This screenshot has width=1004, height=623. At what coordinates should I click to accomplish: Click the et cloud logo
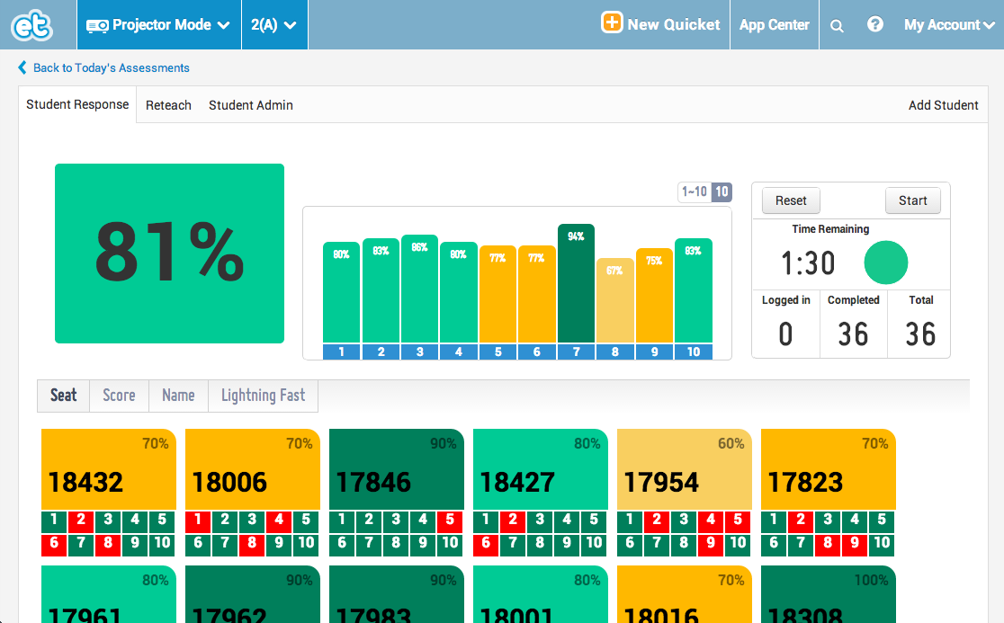[31, 25]
